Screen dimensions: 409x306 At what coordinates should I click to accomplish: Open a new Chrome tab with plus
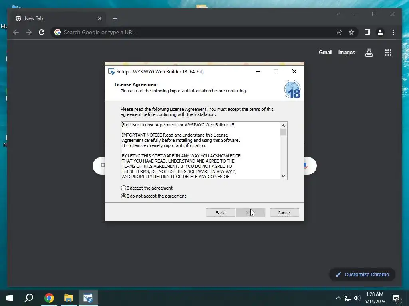(115, 18)
